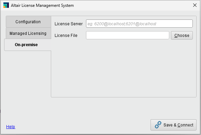Open the Configuration tab
Viewport: 201px width, 135px height.
tap(28, 22)
